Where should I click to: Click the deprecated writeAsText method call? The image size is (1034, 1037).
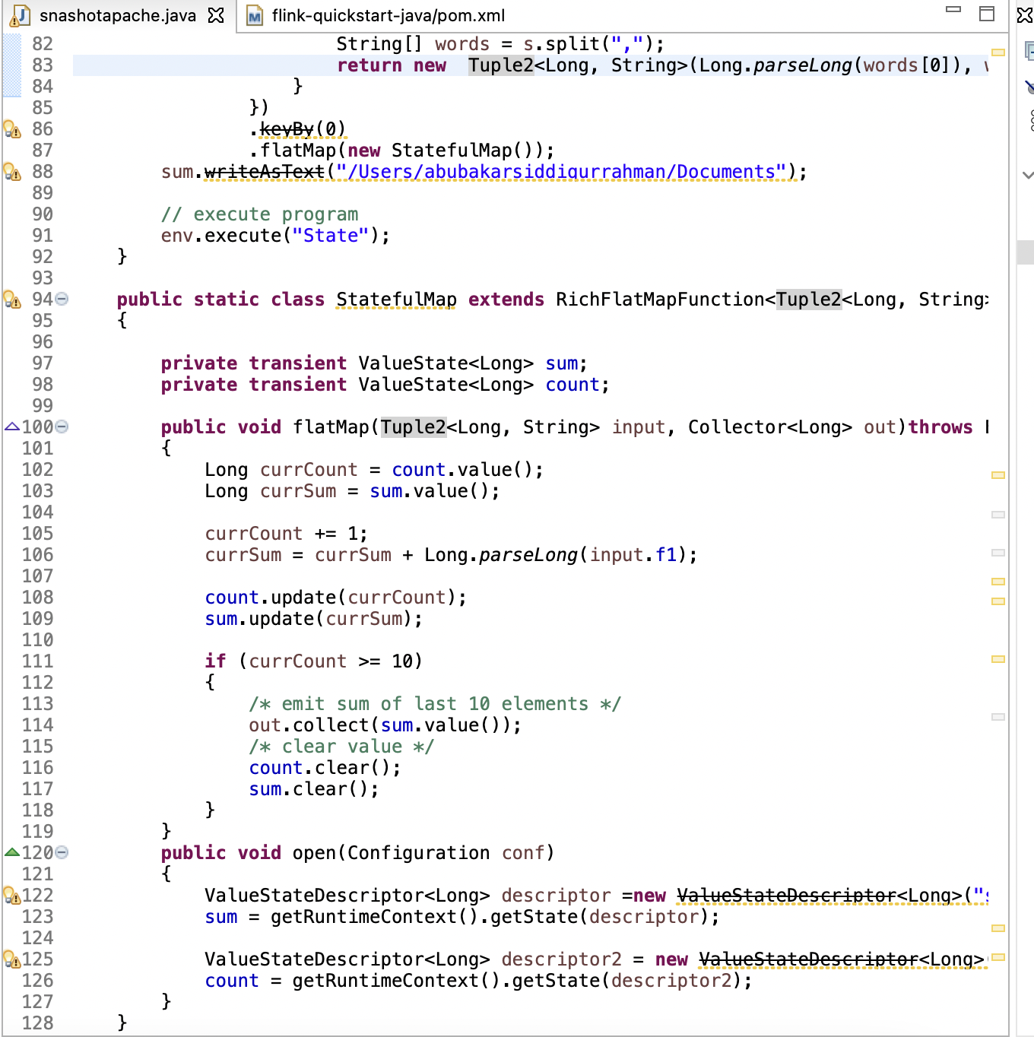pos(264,172)
